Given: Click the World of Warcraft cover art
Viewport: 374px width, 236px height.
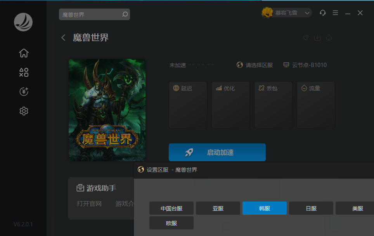Looking at the screenshot, I should coord(107,110).
